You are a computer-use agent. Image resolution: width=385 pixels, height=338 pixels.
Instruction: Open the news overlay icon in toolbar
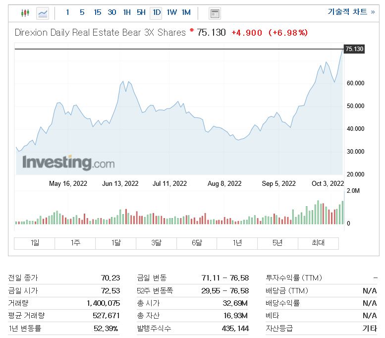[215, 13]
